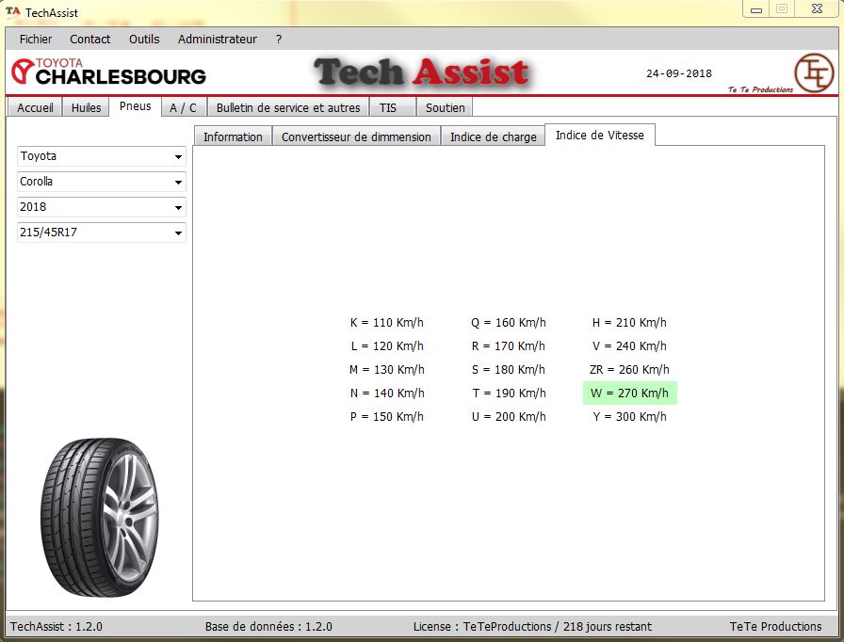Image resolution: width=844 pixels, height=642 pixels.
Task: Open the question mark help menu
Action: tap(279, 40)
